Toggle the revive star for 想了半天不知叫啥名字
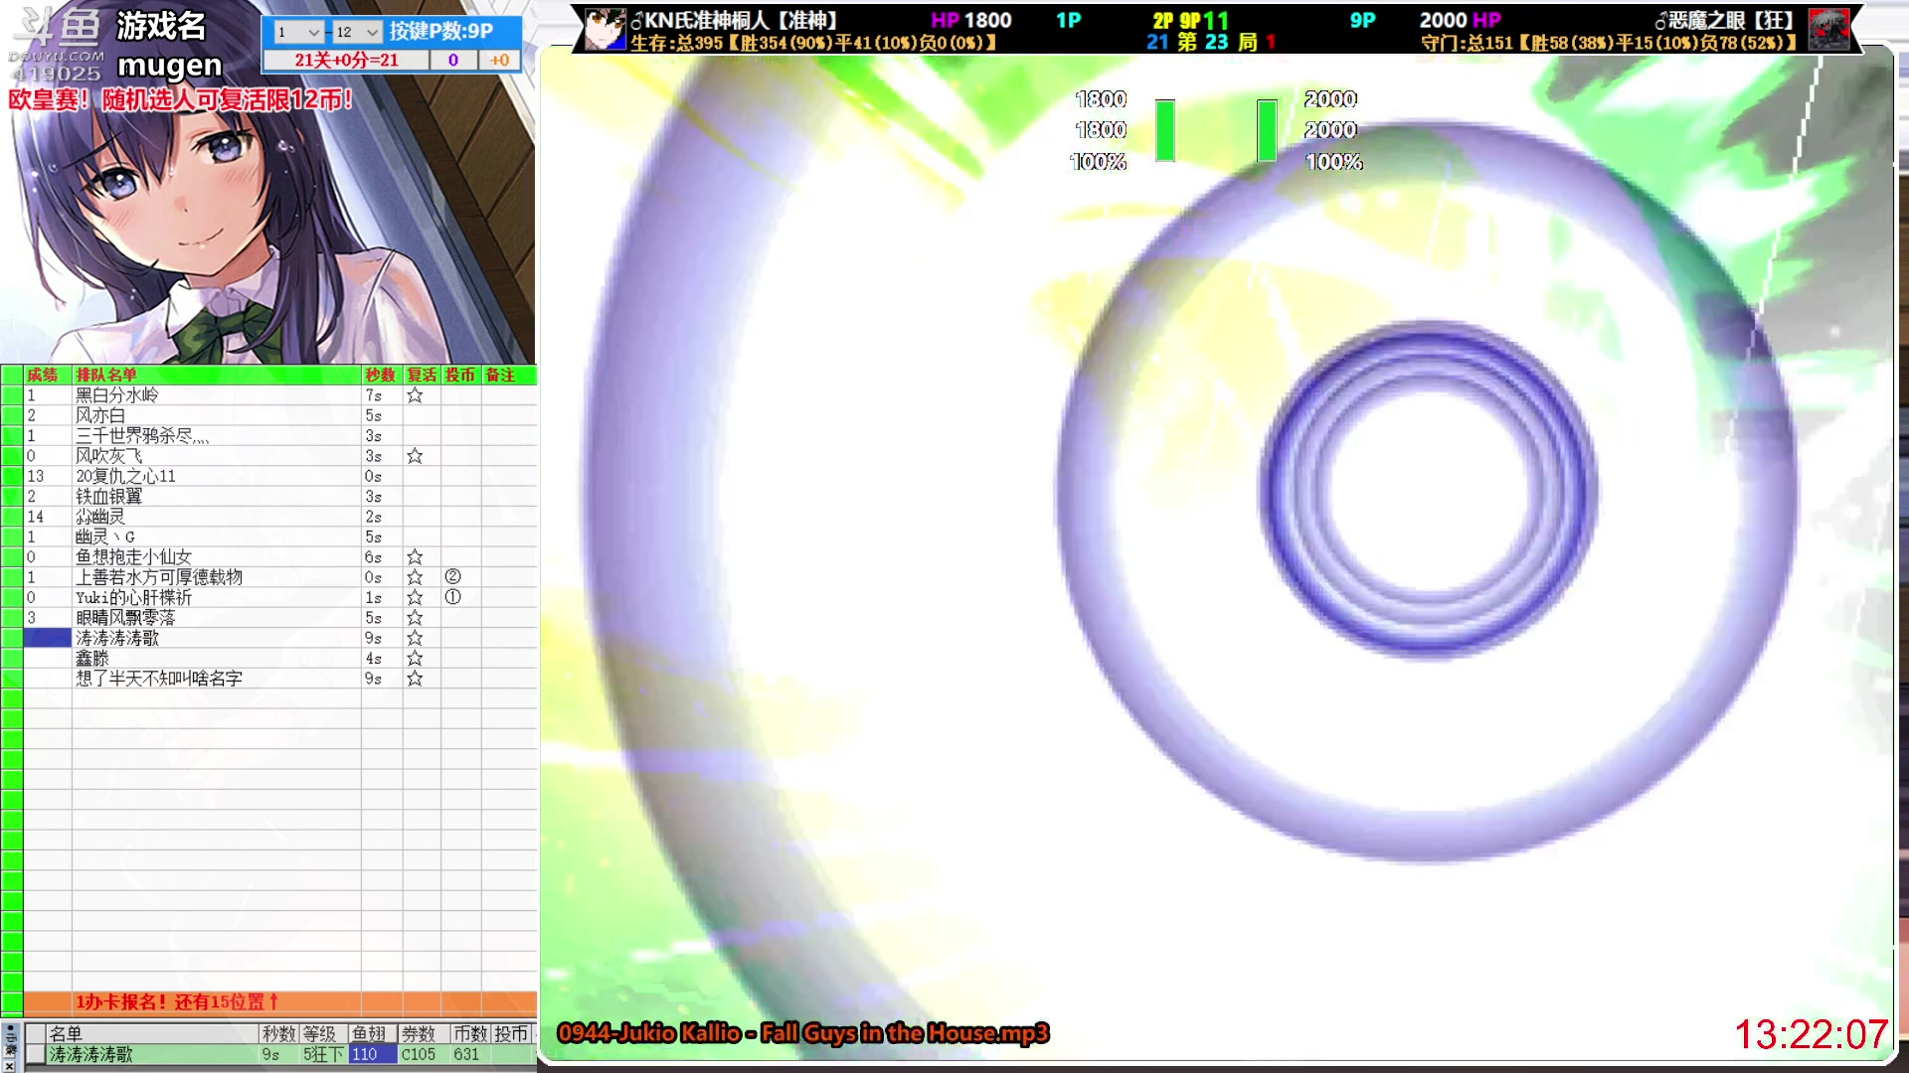Screen dimensions: 1909x1073 coord(415,679)
